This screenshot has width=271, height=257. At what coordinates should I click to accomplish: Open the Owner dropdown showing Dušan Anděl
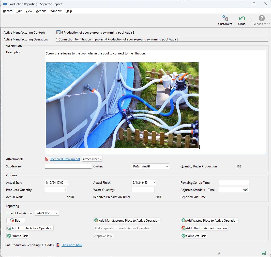pyautogui.click(x=167, y=166)
